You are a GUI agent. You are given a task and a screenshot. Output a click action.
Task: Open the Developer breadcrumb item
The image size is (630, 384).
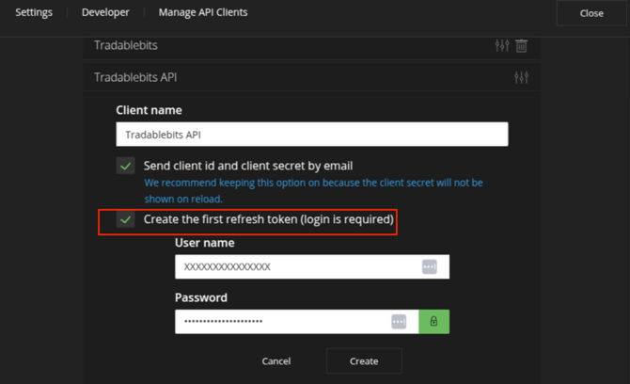click(105, 13)
